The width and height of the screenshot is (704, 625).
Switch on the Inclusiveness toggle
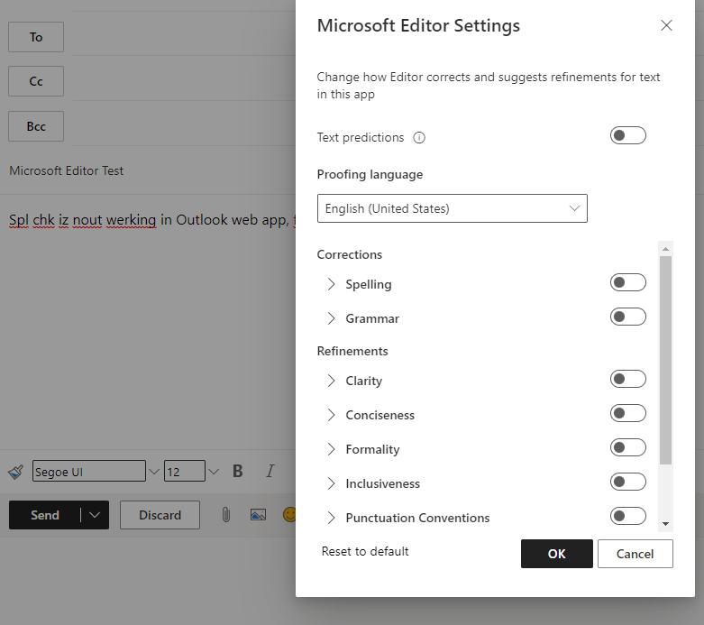pyautogui.click(x=627, y=482)
